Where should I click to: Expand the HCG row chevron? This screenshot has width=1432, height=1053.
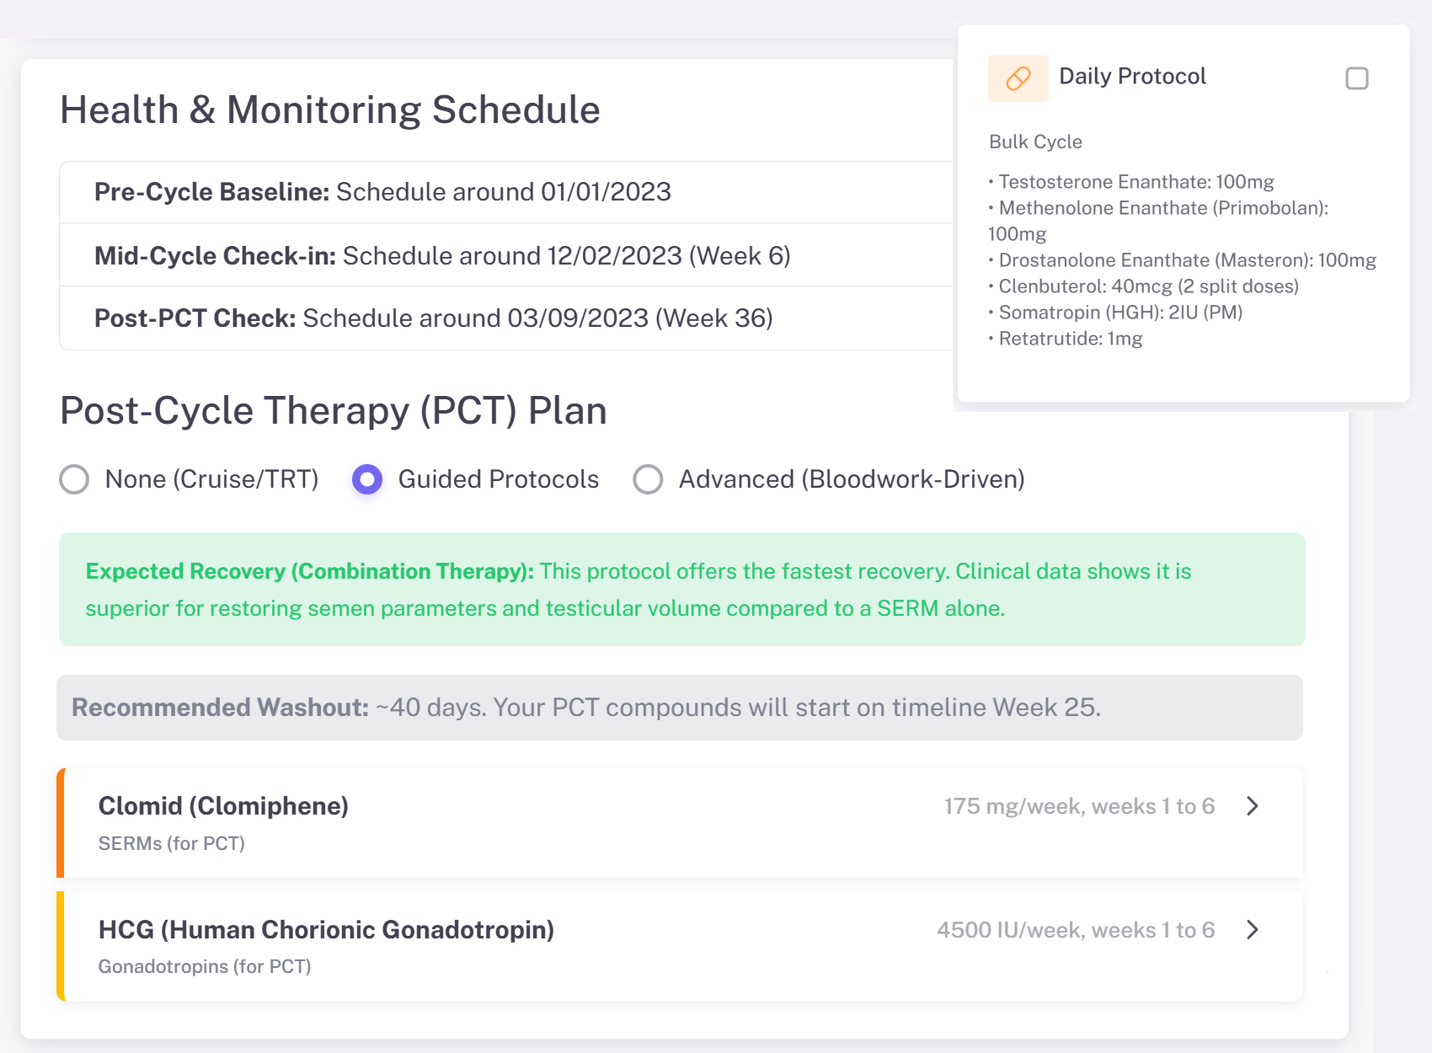pos(1253,930)
